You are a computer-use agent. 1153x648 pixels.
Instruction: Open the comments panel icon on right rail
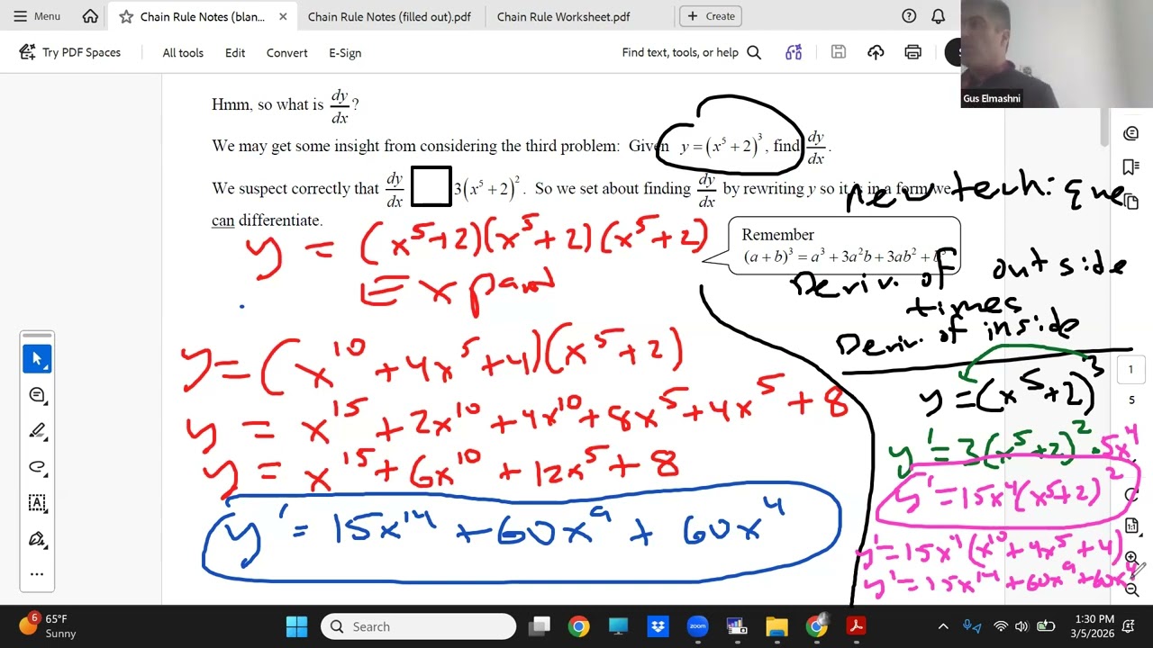point(1131,133)
